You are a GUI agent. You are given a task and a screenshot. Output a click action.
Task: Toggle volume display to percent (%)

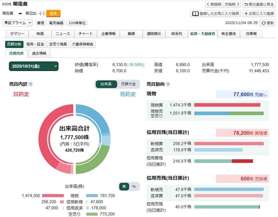tap(134, 186)
